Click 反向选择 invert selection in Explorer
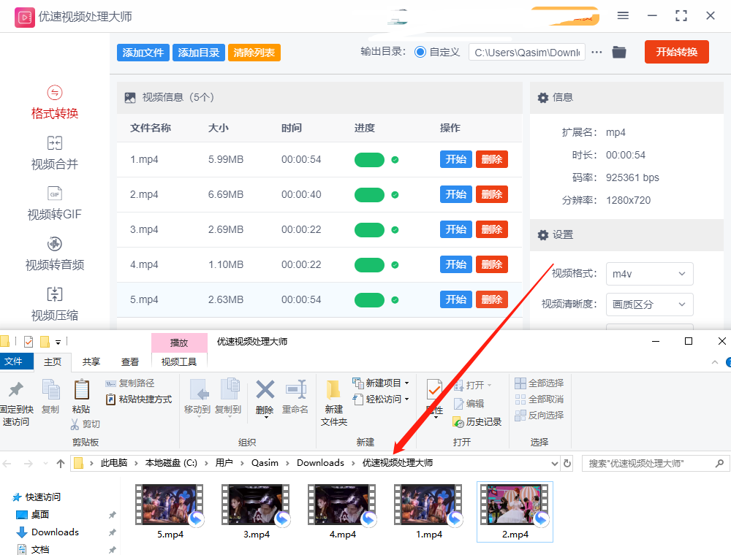Viewport: 731px width, 555px height. (x=539, y=416)
